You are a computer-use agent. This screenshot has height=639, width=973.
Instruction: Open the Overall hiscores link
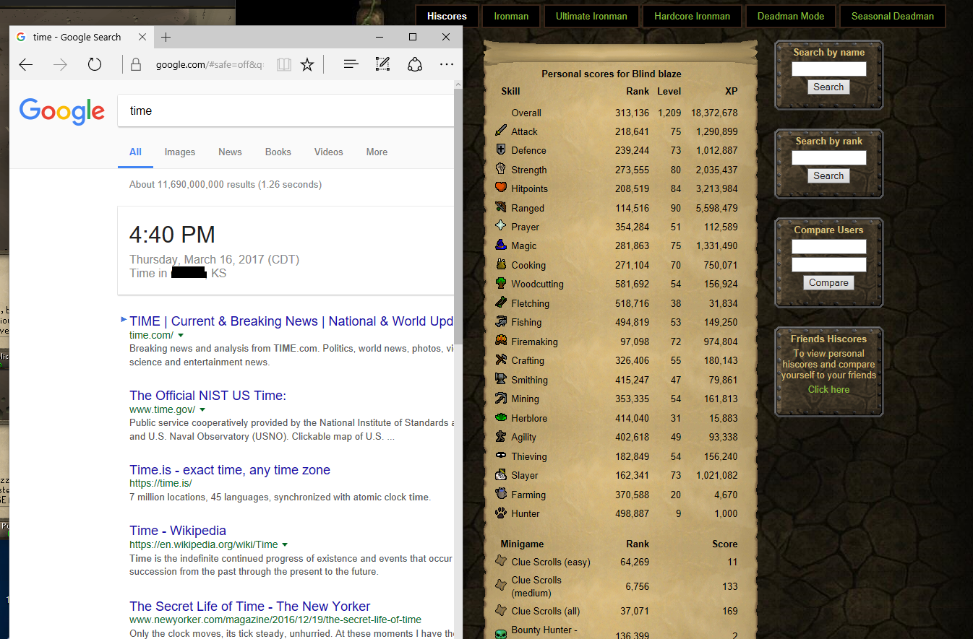pos(526,113)
